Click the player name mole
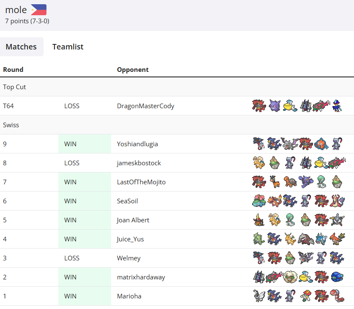Screen dimensions: 354x309 pyautogui.click(x=16, y=10)
